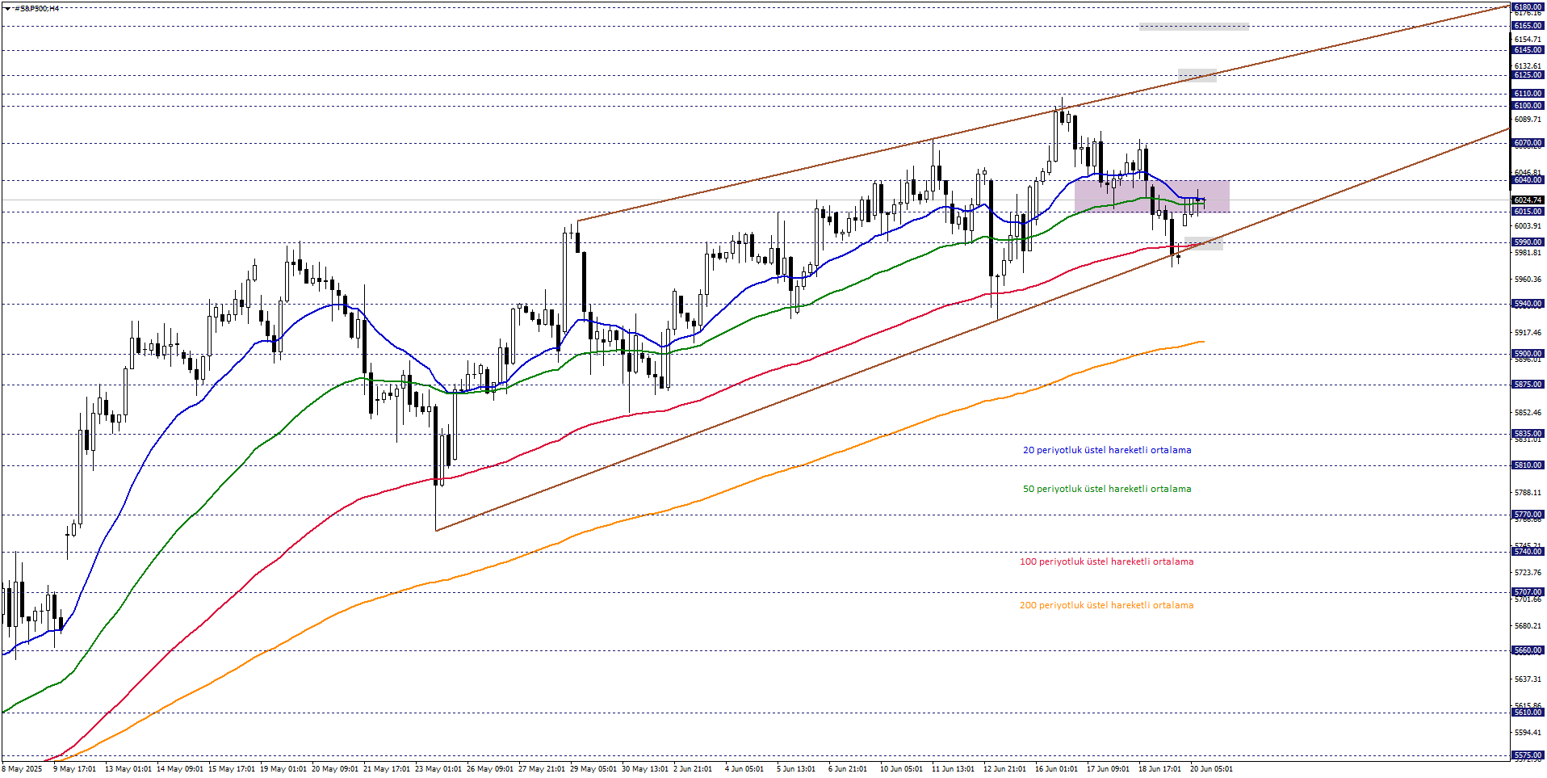Click the 6015.00 price level label

1528,212
